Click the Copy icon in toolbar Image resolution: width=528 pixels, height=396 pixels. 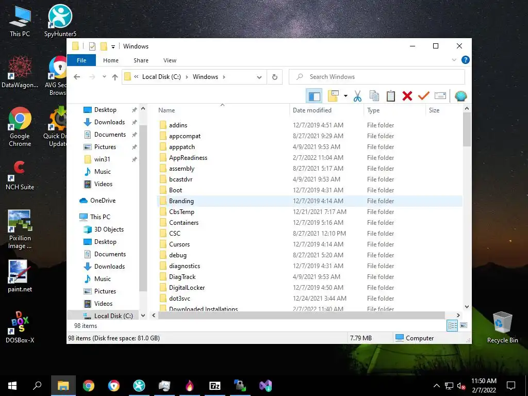tap(374, 96)
